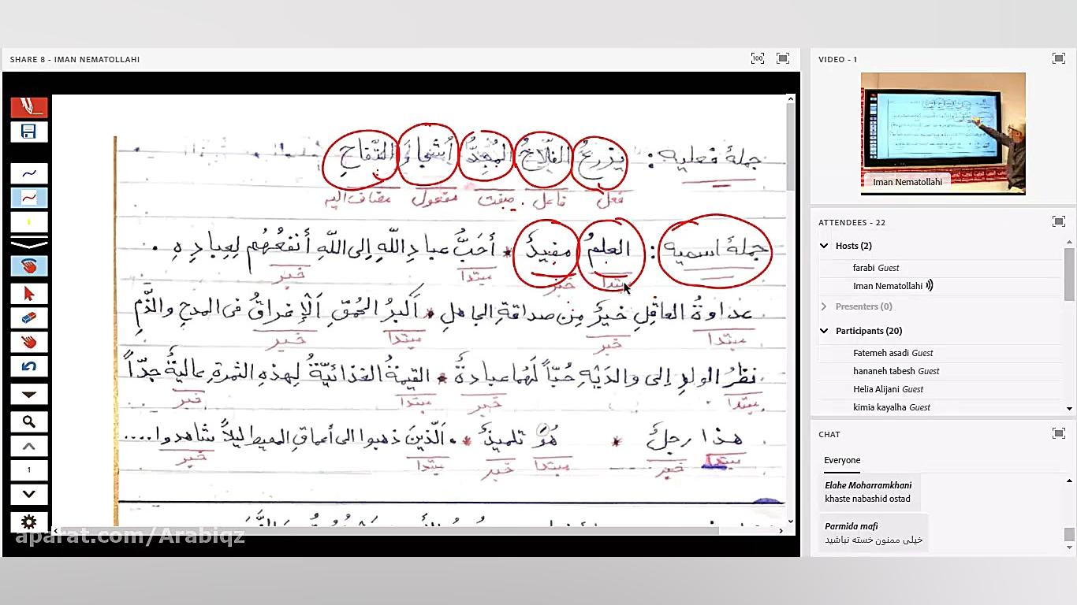Select the highlighted red hand eraser tool
Viewport: 1077px width, 605px height.
(29, 266)
